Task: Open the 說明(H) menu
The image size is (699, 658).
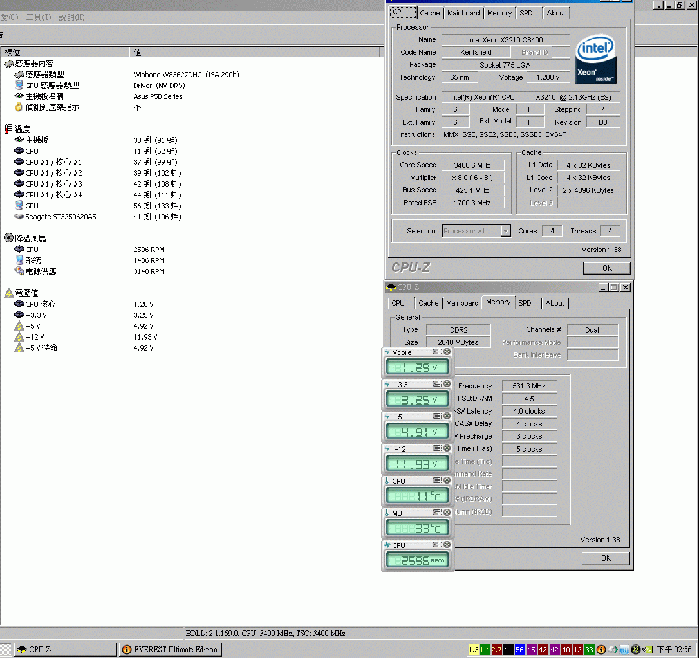Action: click(71, 17)
